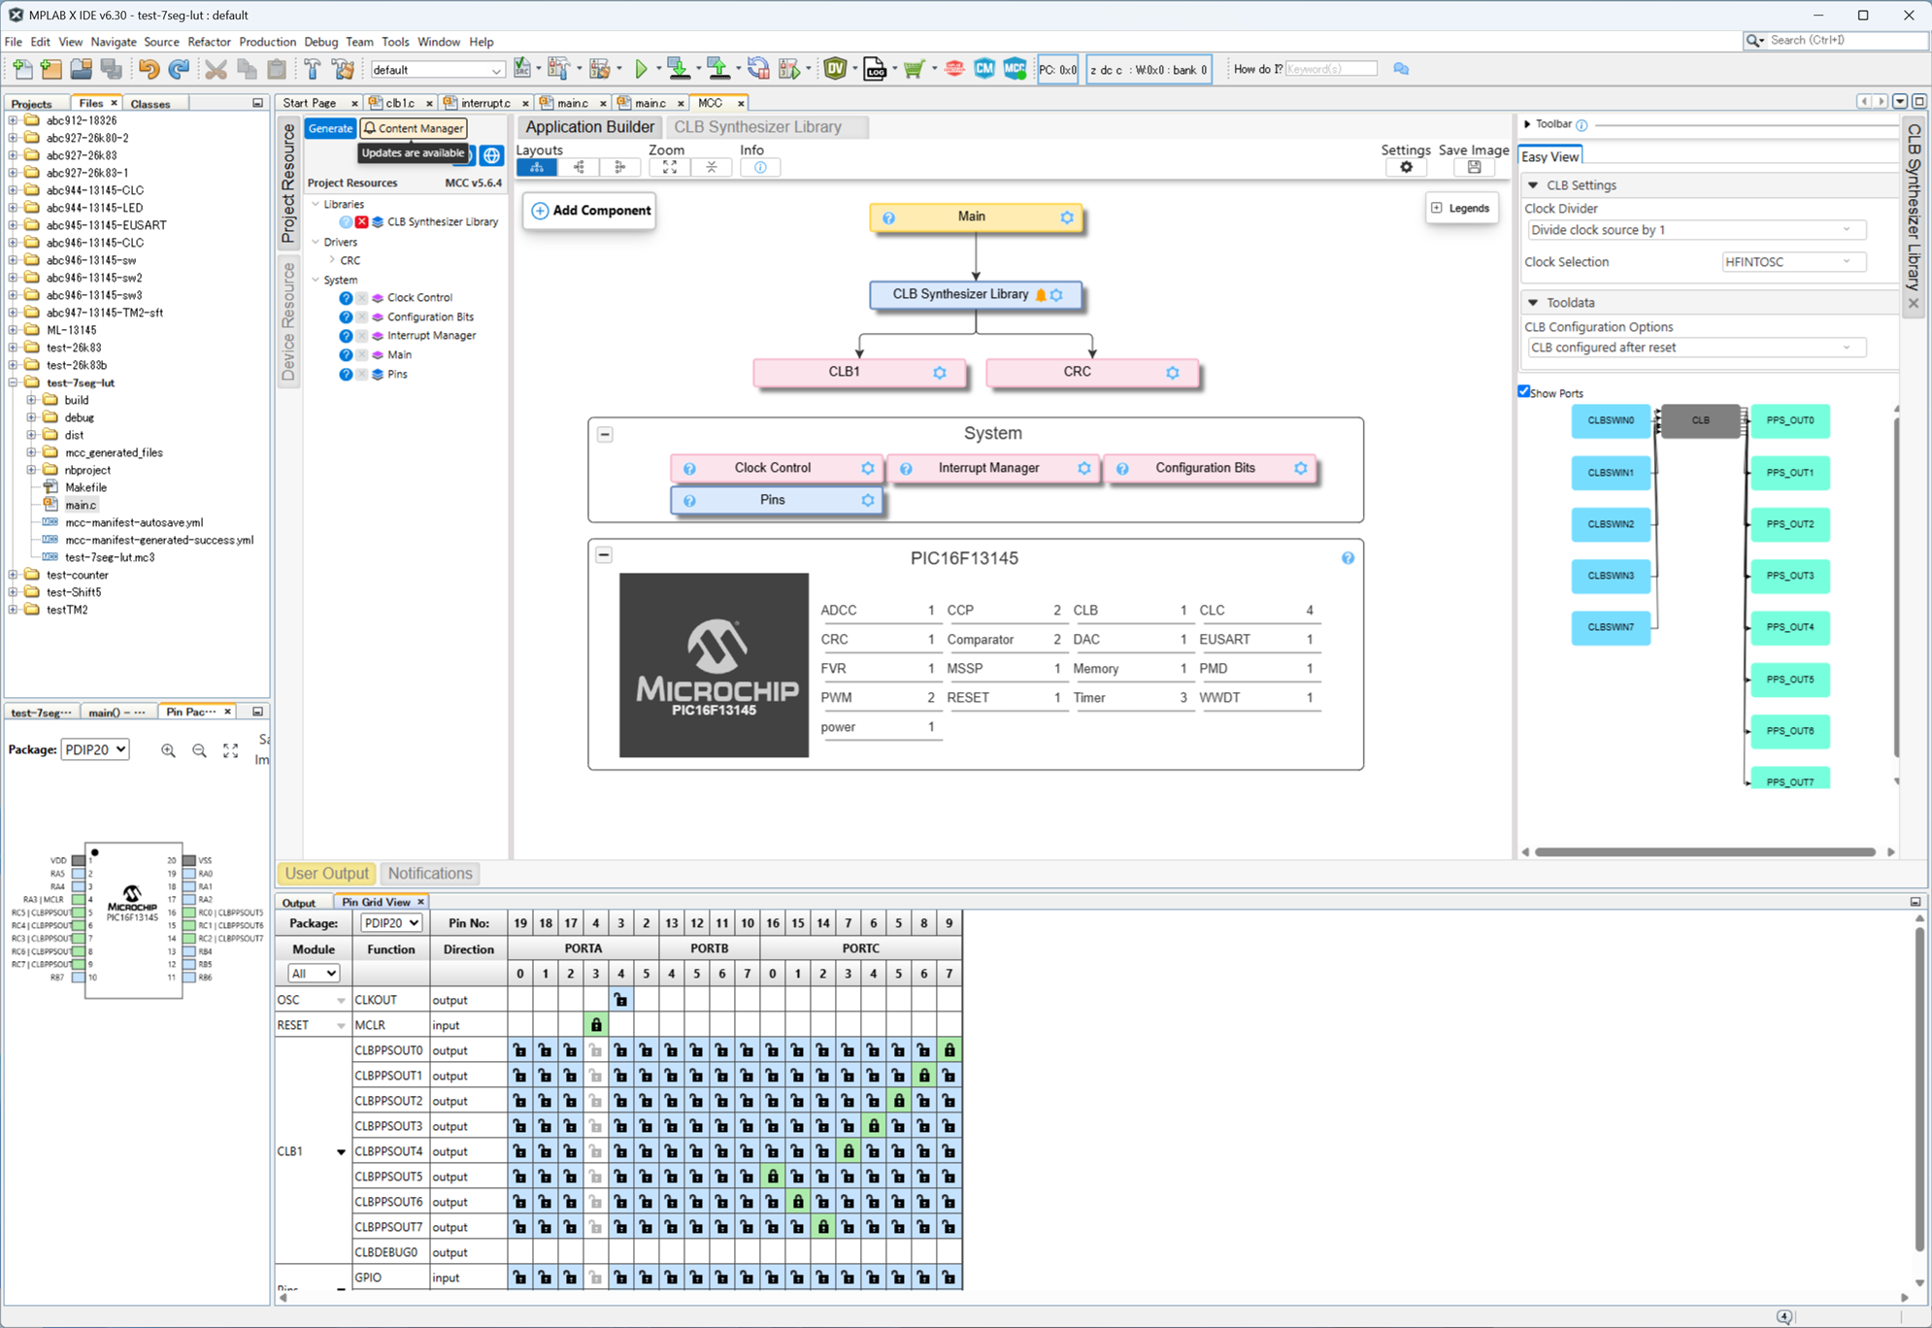Toggle MCLR lock on PORTA pin 3
1932x1328 pixels.
point(596,1025)
